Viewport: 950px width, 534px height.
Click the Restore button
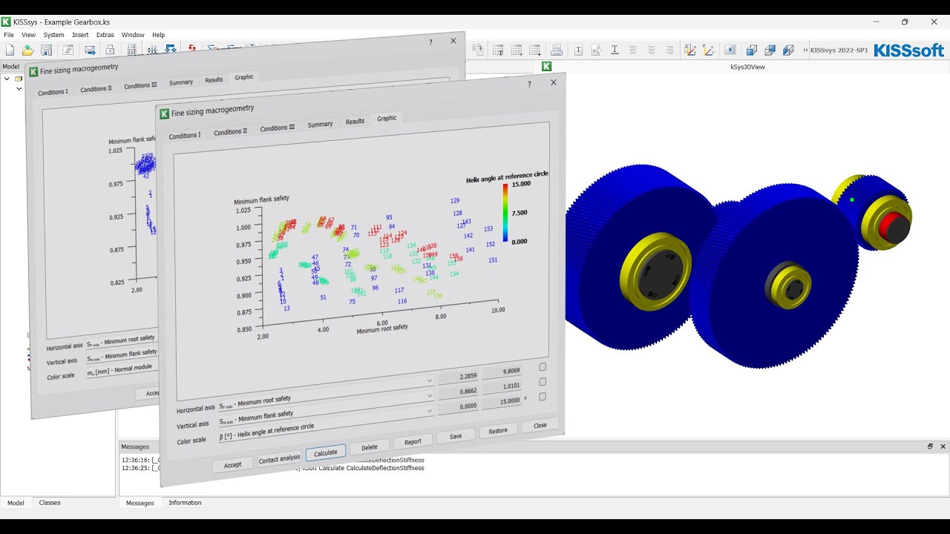click(x=498, y=431)
